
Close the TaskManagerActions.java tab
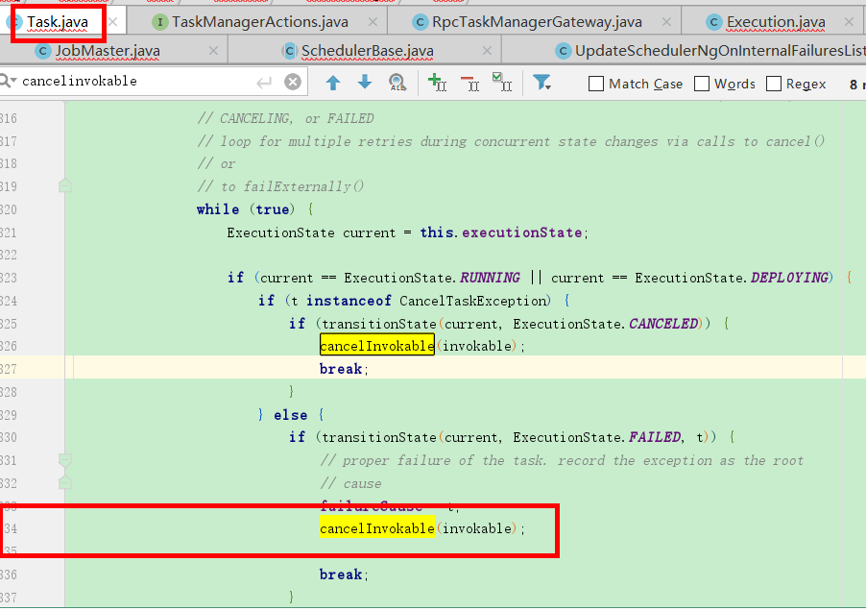coord(373,22)
